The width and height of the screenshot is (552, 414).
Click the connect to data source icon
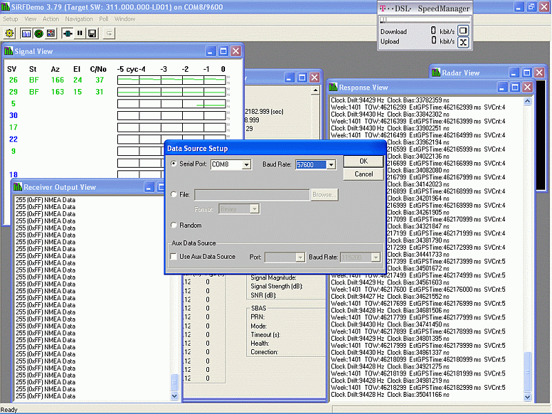coord(68,32)
